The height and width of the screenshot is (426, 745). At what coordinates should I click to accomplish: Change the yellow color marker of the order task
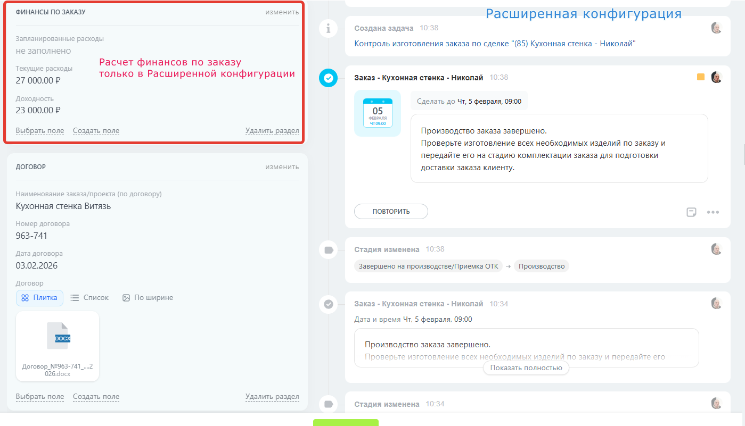[x=701, y=77]
